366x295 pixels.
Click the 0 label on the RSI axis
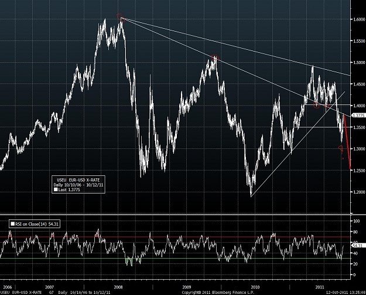click(x=354, y=274)
